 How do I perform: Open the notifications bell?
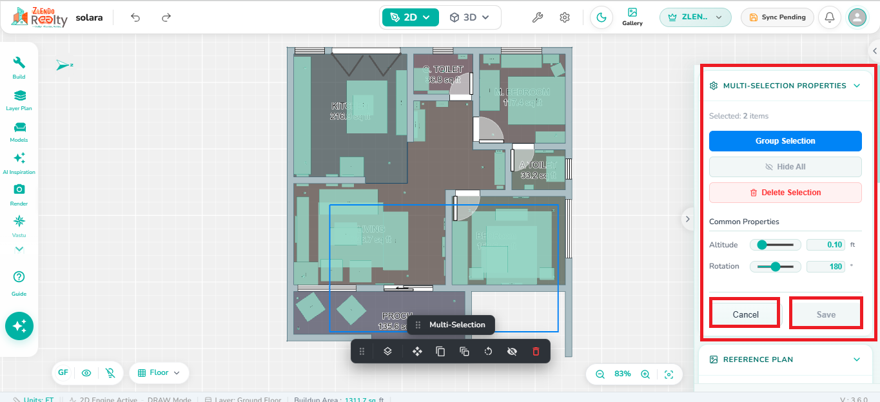[x=830, y=17]
